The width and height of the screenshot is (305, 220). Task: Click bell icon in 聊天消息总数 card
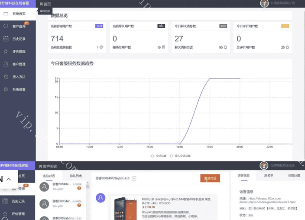[x=225, y=47]
